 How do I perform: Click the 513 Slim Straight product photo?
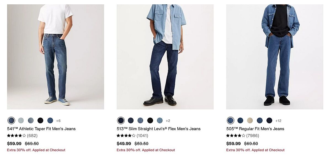[x=165, y=57]
